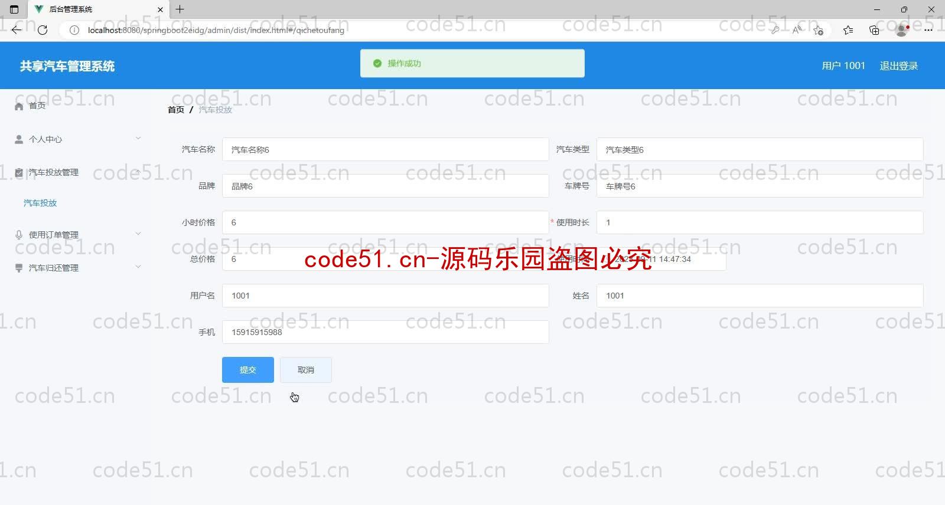This screenshot has width=945, height=505.
Task: Cancel the form with 取消 button
Action: coord(306,370)
